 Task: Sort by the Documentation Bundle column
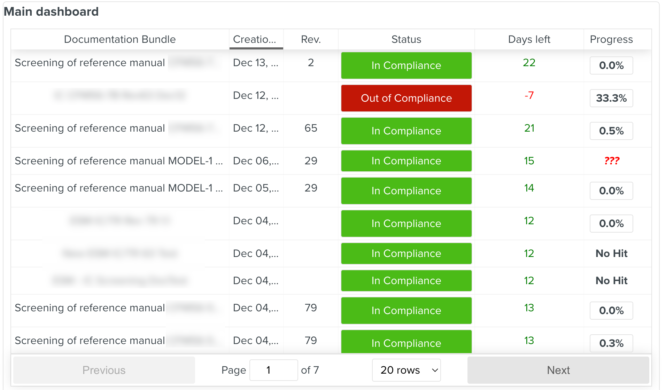pos(120,39)
